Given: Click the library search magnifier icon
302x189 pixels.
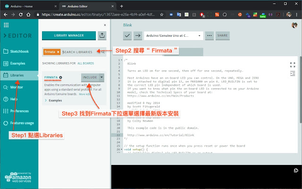Looking at the screenshot, I should tap(103, 52).
